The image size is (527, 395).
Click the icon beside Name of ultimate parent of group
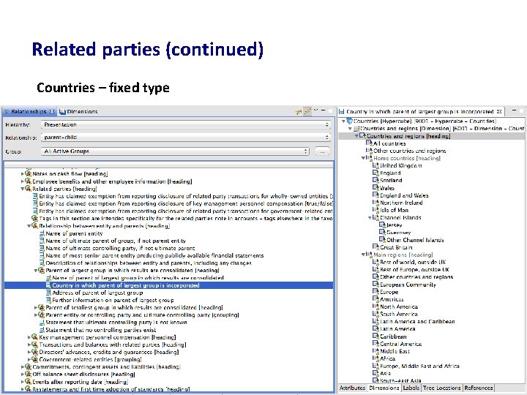click(x=42, y=241)
